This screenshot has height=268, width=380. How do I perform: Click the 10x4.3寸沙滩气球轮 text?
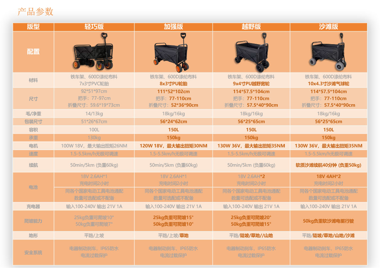[x=328, y=84]
